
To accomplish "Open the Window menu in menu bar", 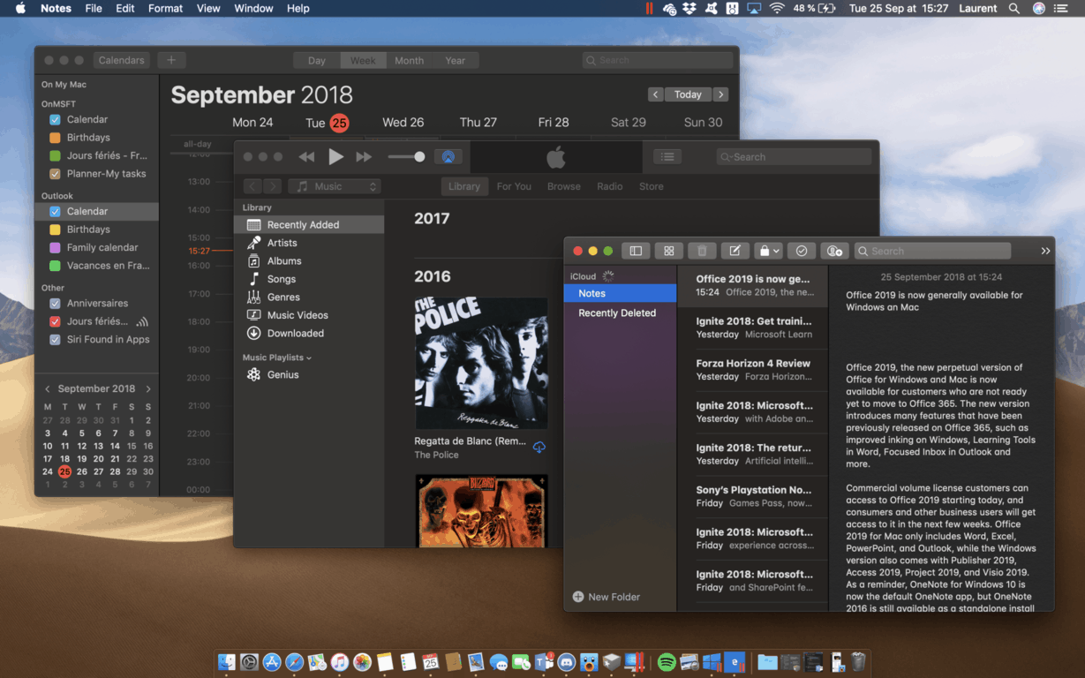I will [x=253, y=8].
